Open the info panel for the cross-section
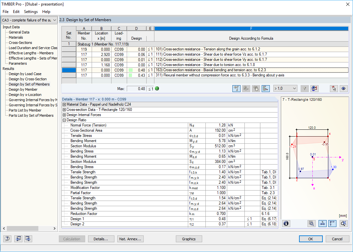This screenshot has width=353, height=252. point(286,223)
